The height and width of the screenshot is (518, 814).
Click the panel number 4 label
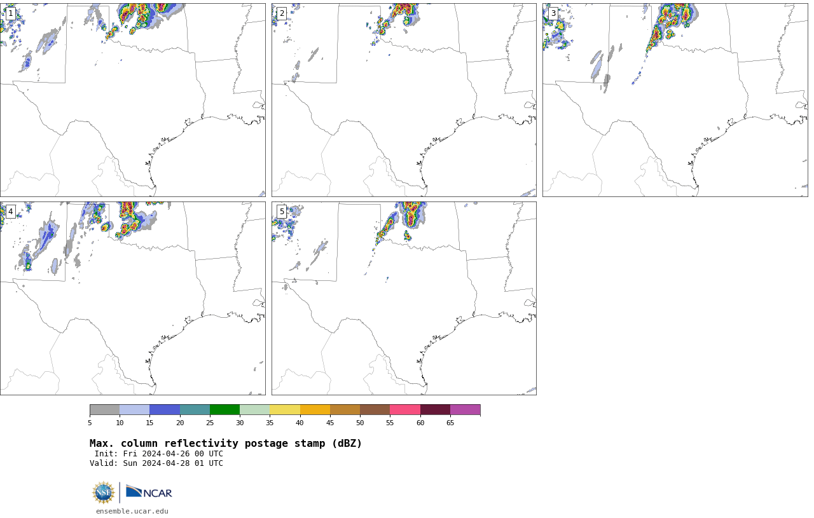10,212
